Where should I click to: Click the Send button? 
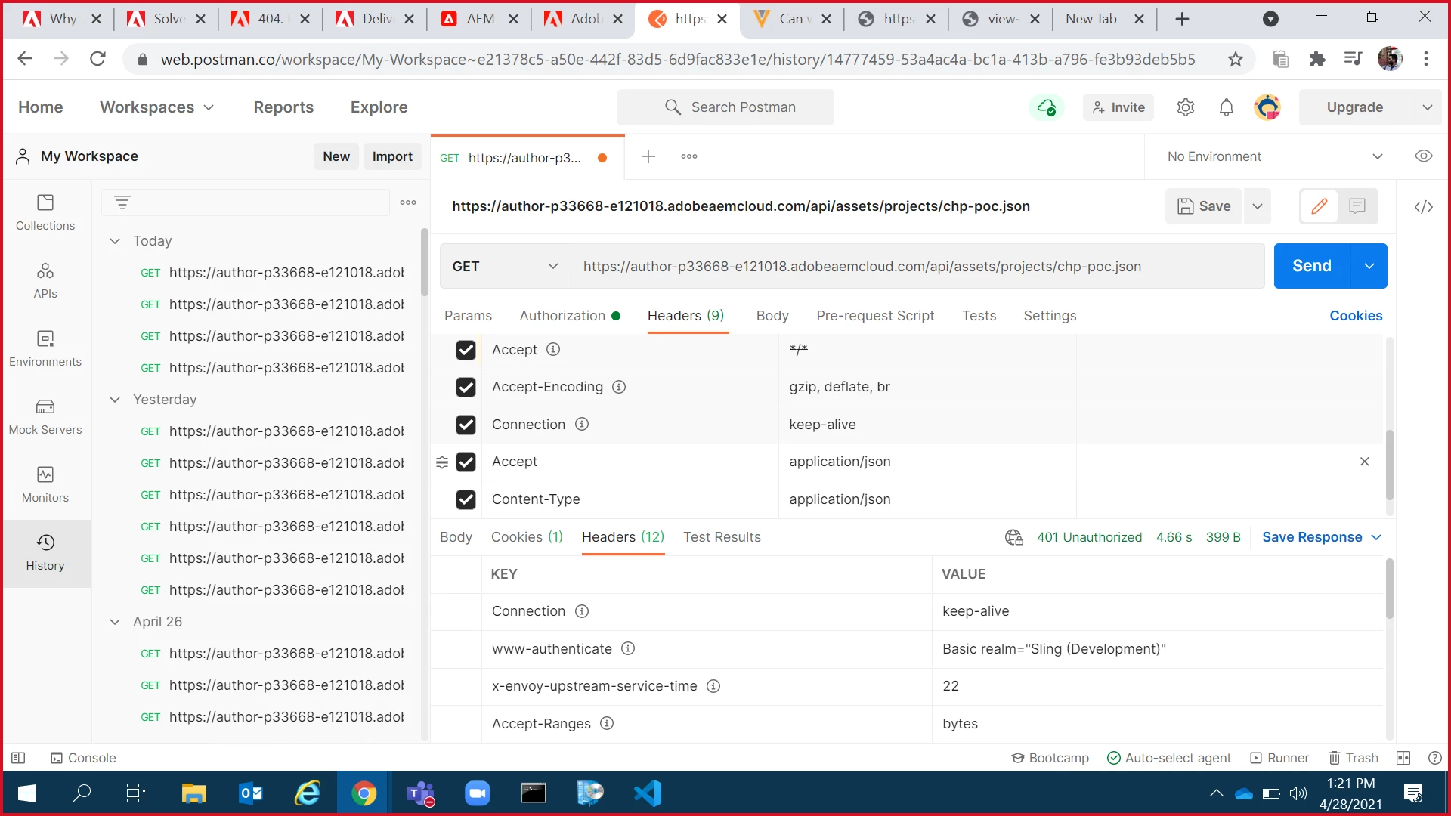click(x=1311, y=266)
